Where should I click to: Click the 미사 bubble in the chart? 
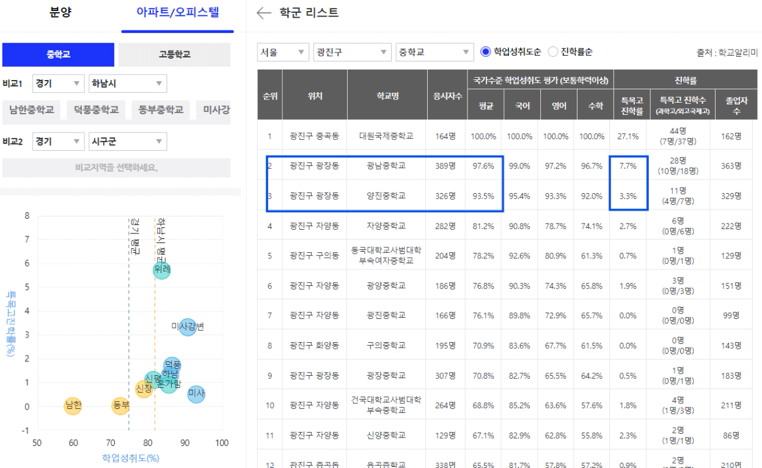(196, 394)
